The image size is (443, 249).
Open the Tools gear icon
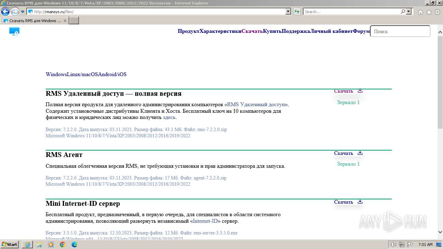coord(437,12)
